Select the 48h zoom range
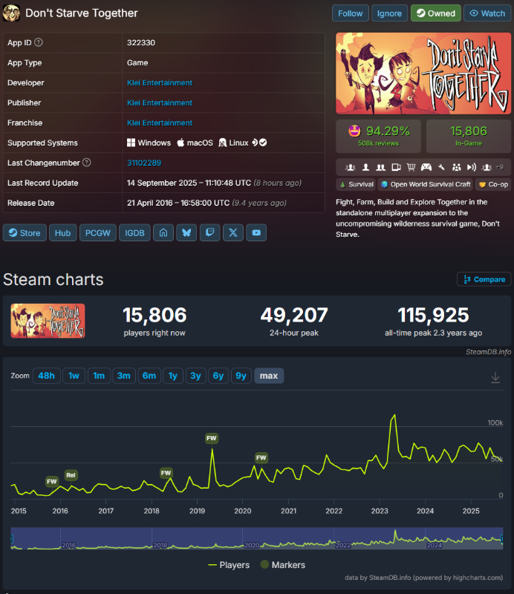The width and height of the screenshot is (514, 594). (x=46, y=376)
